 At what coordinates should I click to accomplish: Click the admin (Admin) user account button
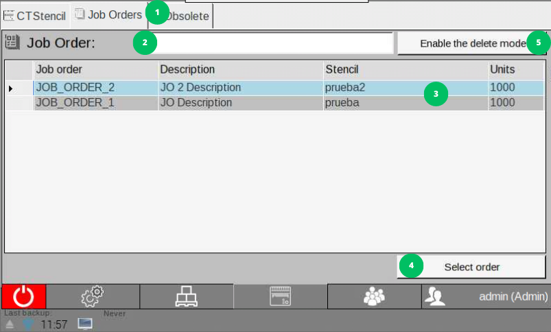(x=486, y=296)
